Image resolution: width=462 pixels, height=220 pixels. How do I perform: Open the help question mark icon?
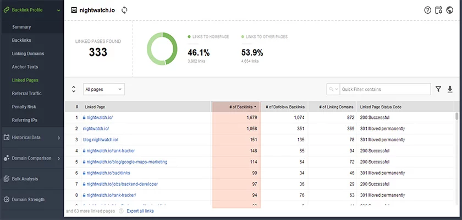[x=427, y=10]
